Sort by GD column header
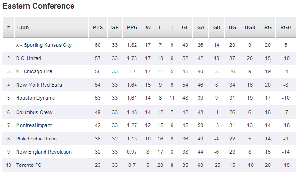 click(217, 27)
